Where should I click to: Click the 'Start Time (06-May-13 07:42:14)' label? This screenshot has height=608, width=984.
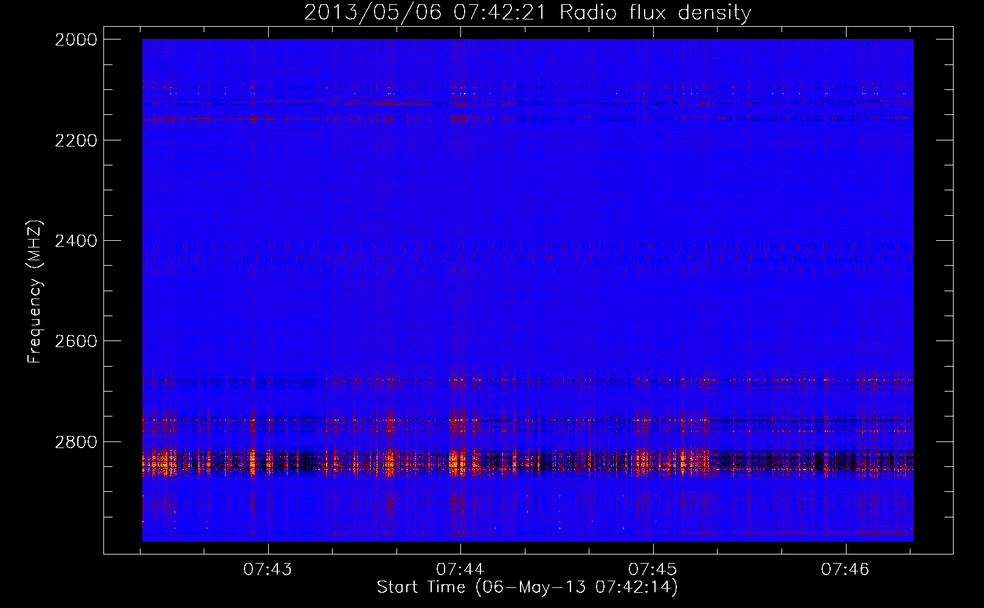tap(527, 587)
